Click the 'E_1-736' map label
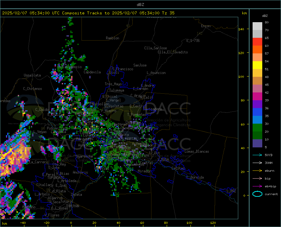Viewport: 281px width, 227px height. [x=193, y=41]
